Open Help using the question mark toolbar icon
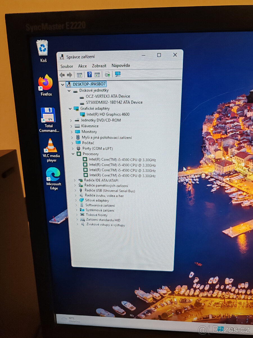This screenshot has height=338, width=253. point(90,74)
